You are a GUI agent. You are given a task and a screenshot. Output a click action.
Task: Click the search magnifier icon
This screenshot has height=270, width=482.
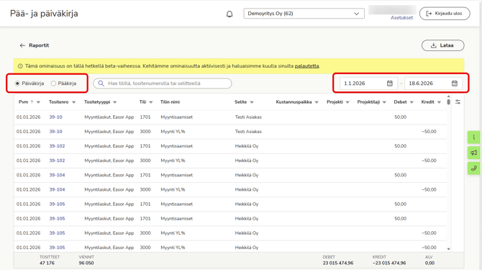pyautogui.click(x=101, y=84)
